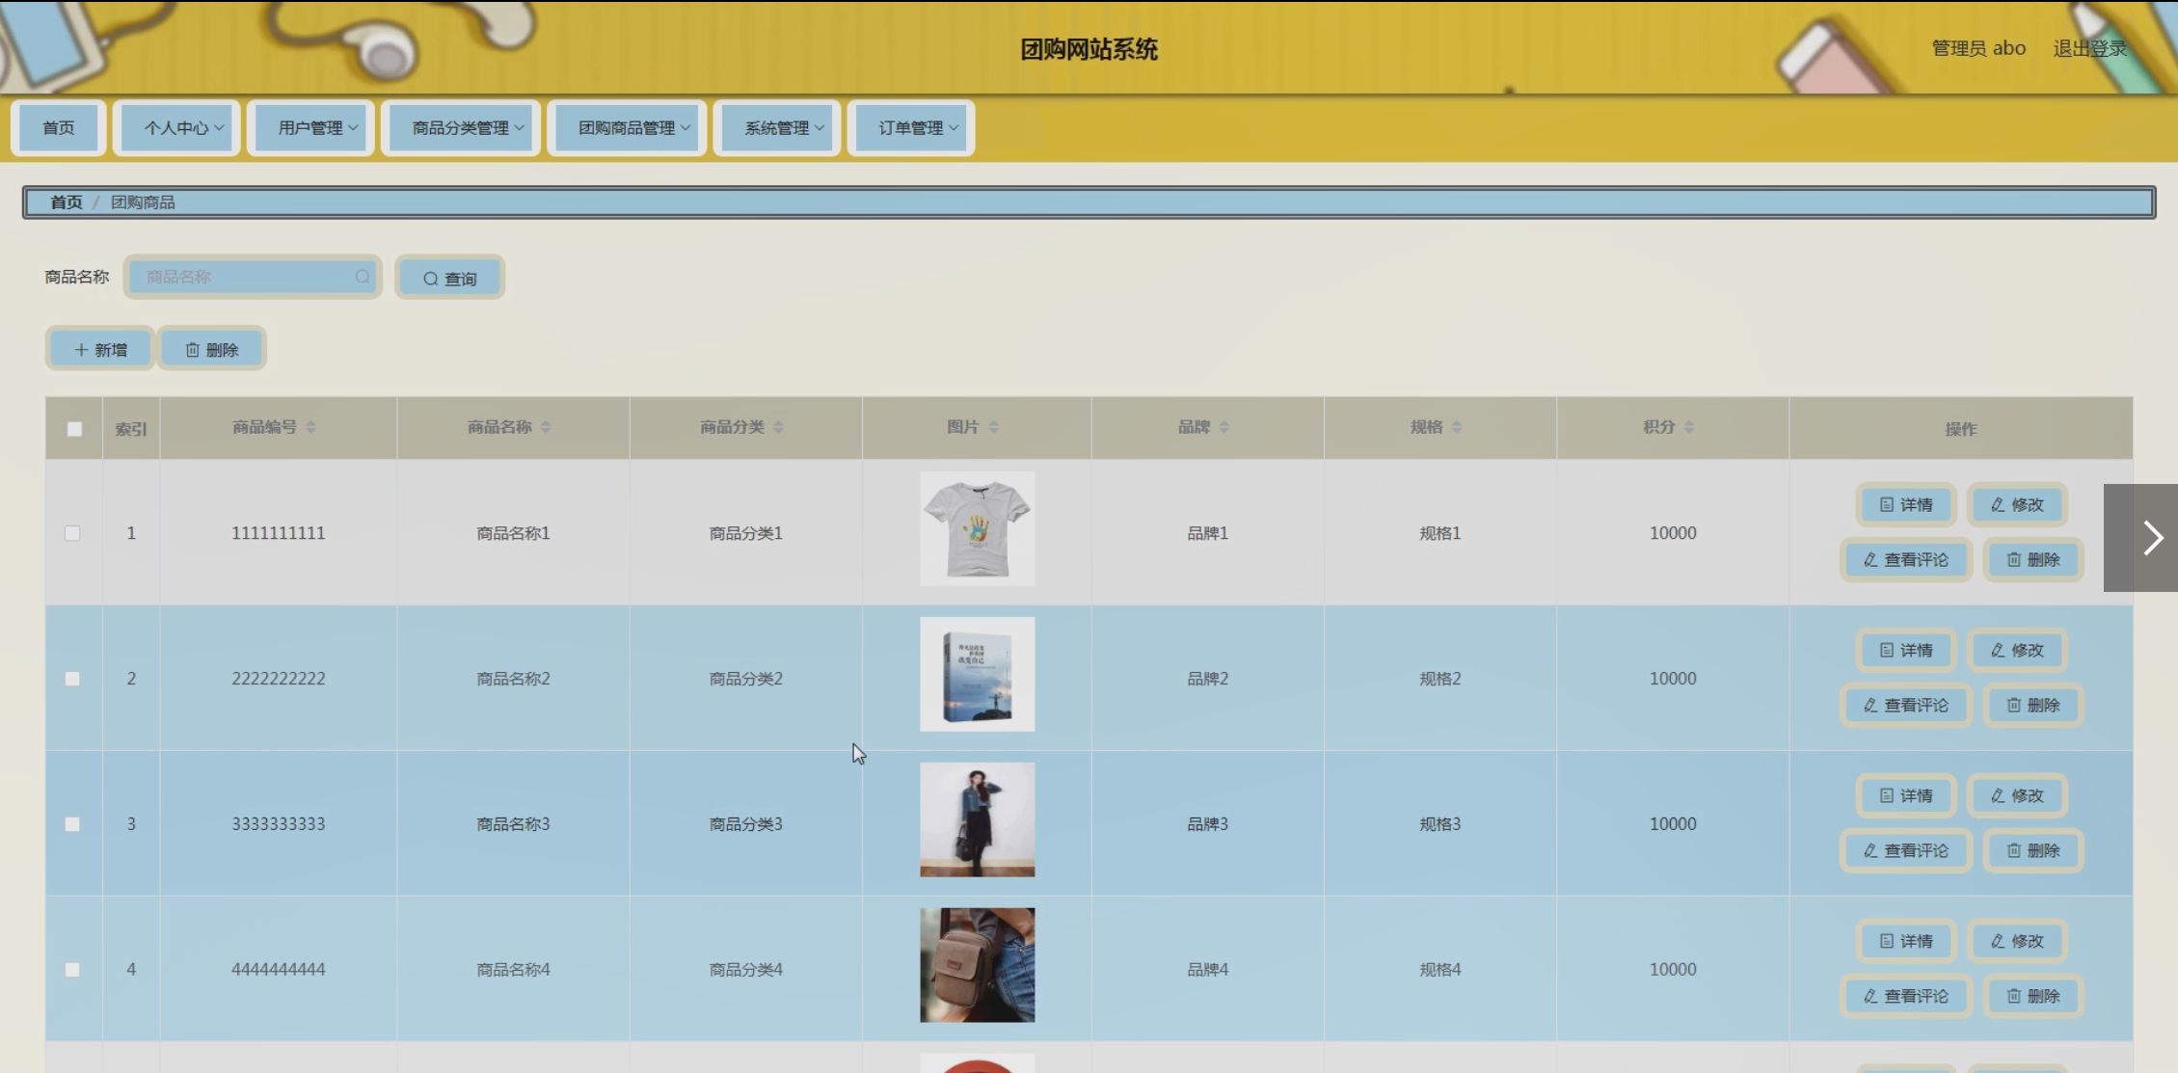Sort by 品牌 column arrows

click(x=1223, y=427)
